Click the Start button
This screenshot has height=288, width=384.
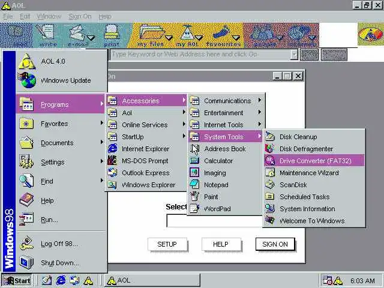click(17, 280)
